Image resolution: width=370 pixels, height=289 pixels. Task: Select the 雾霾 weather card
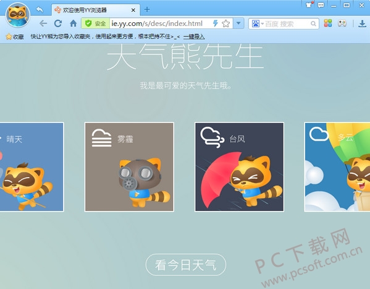(x=129, y=166)
